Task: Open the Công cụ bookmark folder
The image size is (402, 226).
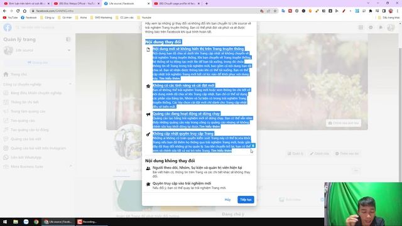Action: [47, 18]
